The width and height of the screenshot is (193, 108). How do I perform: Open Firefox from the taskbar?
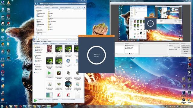tap(16, 106)
